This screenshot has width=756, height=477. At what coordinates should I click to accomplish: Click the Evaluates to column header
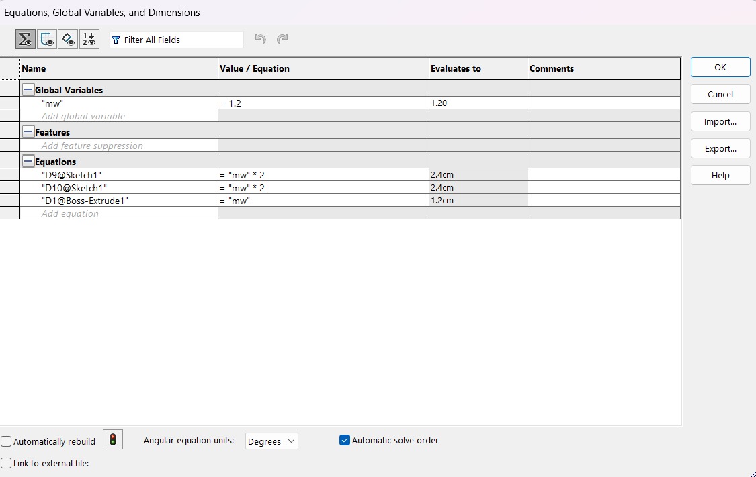coord(478,68)
